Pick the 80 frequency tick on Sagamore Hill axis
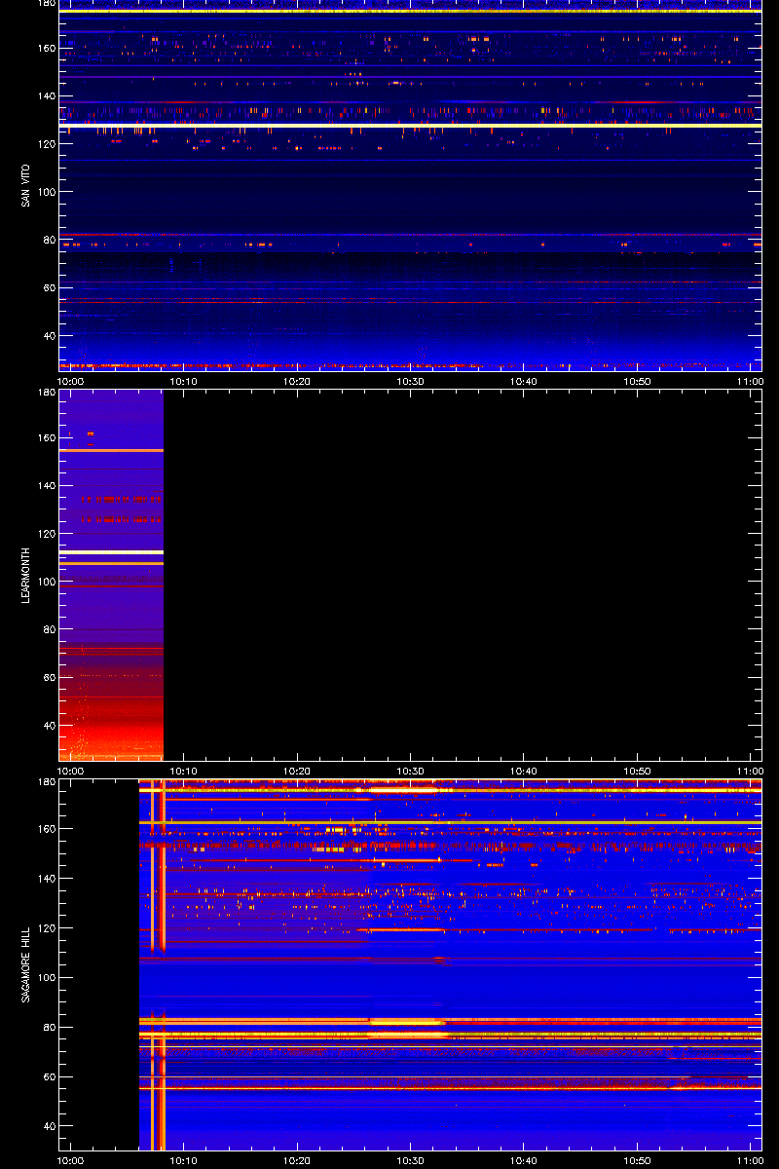Viewport: 779px width, 1169px height. [48, 1027]
